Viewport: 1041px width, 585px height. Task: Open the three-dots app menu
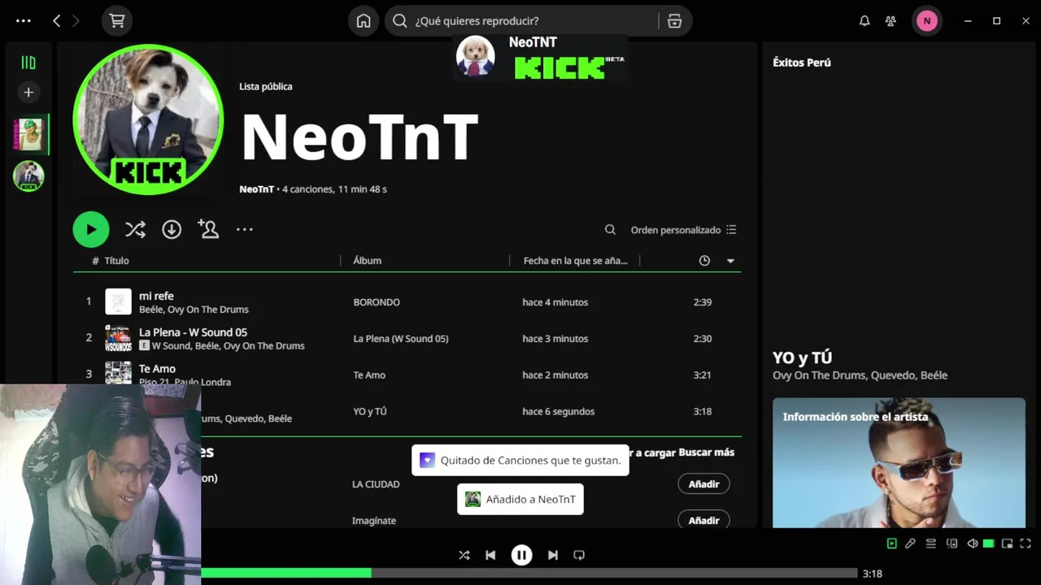(x=24, y=21)
